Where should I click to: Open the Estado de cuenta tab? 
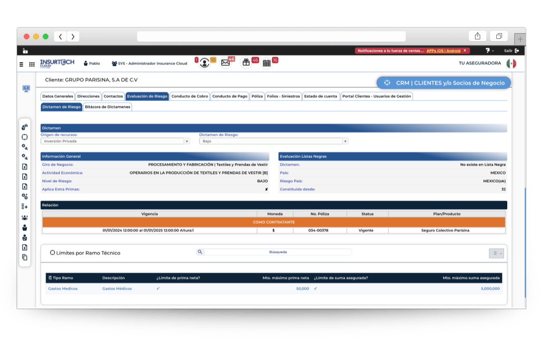pyautogui.click(x=321, y=96)
